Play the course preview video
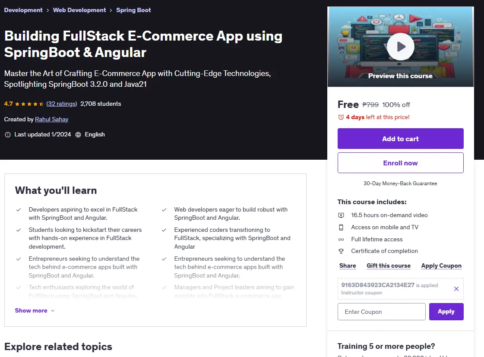The height and width of the screenshot is (357, 484). [400, 47]
